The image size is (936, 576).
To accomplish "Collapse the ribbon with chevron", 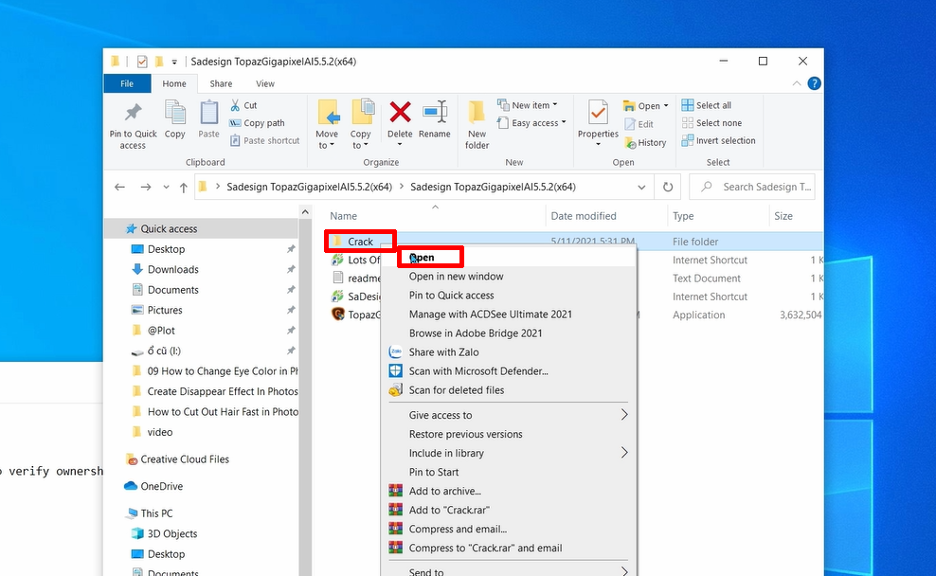I will pos(797,83).
